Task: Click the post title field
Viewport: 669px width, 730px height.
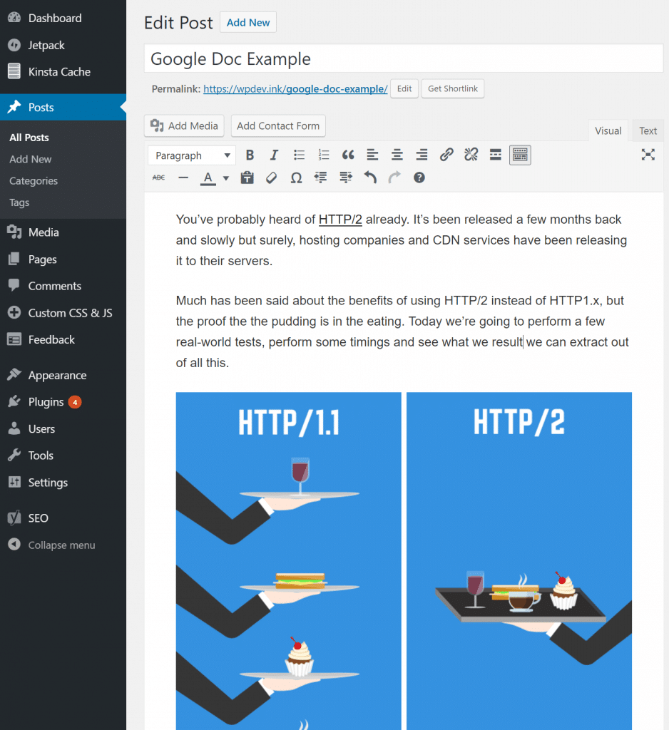Action: 404,58
